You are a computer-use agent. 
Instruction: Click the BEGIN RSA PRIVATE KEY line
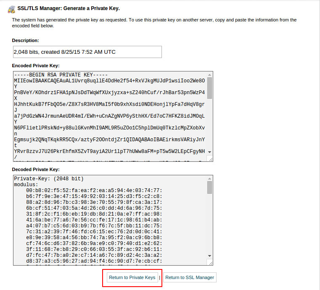tap(61, 75)
